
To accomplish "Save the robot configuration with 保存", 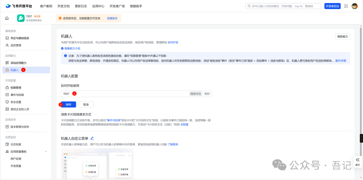I will [x=69, y=104].
